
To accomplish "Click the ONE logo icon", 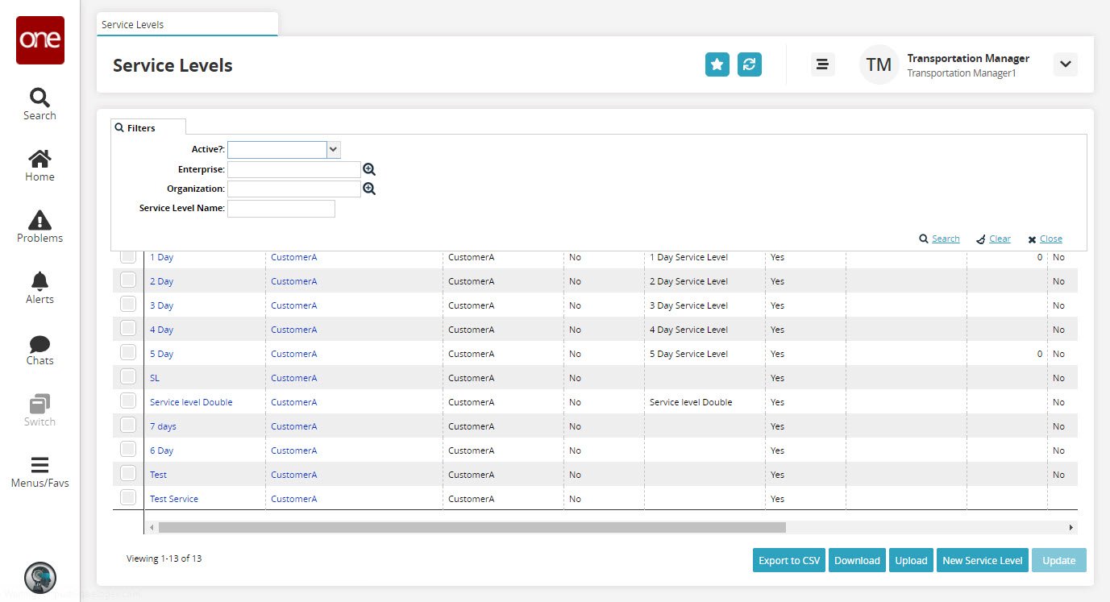I will click(40, 40).
